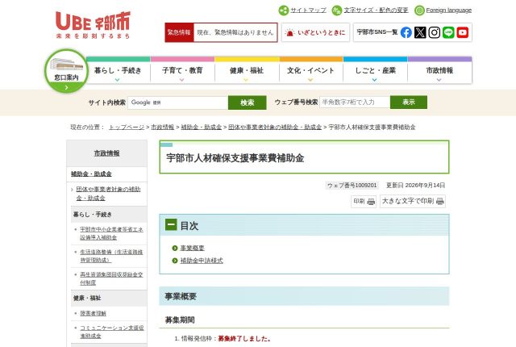
Task: Open コミュニケーション支援促進助成金 link
Action: pyautogui.click(x=112, y=332)
